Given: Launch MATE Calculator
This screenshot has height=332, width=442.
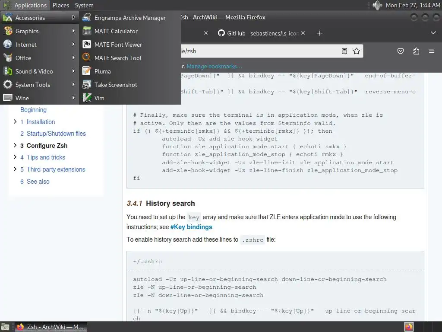Looking at the screenshot, I should (x=130, y=31).
